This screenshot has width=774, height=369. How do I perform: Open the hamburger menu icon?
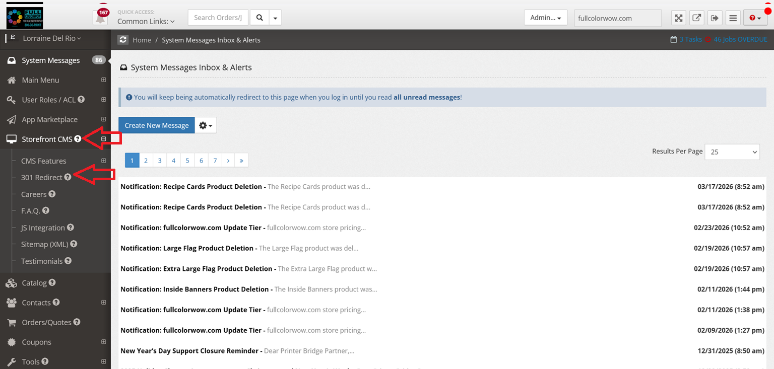[x=733, y=18]
